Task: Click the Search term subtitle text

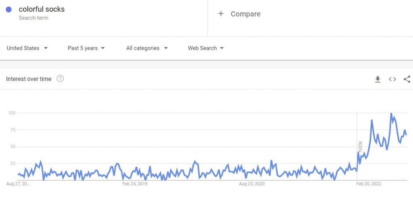Action: pos(33,18)
